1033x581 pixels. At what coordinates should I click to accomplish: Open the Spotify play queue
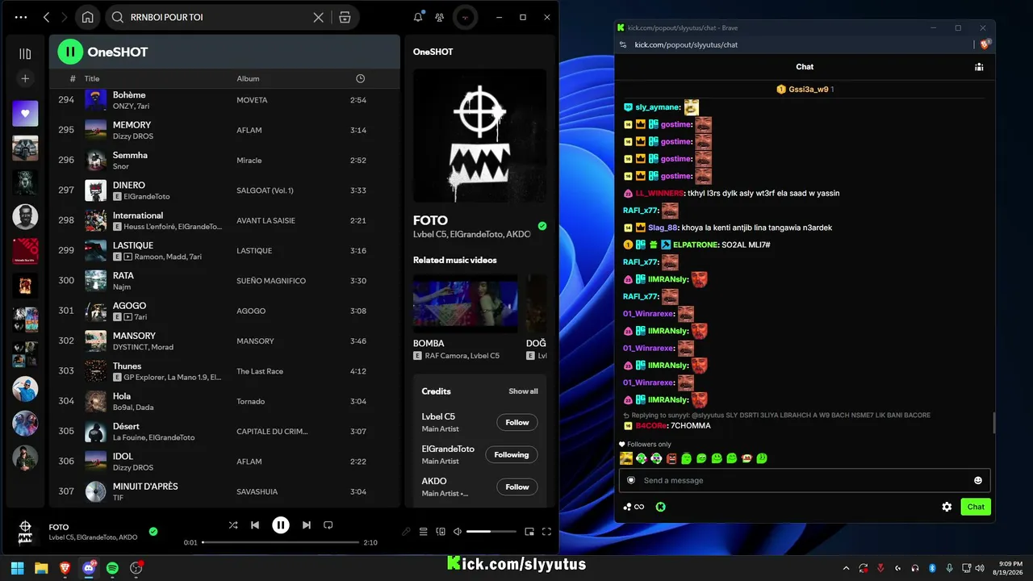coord(423,532)
